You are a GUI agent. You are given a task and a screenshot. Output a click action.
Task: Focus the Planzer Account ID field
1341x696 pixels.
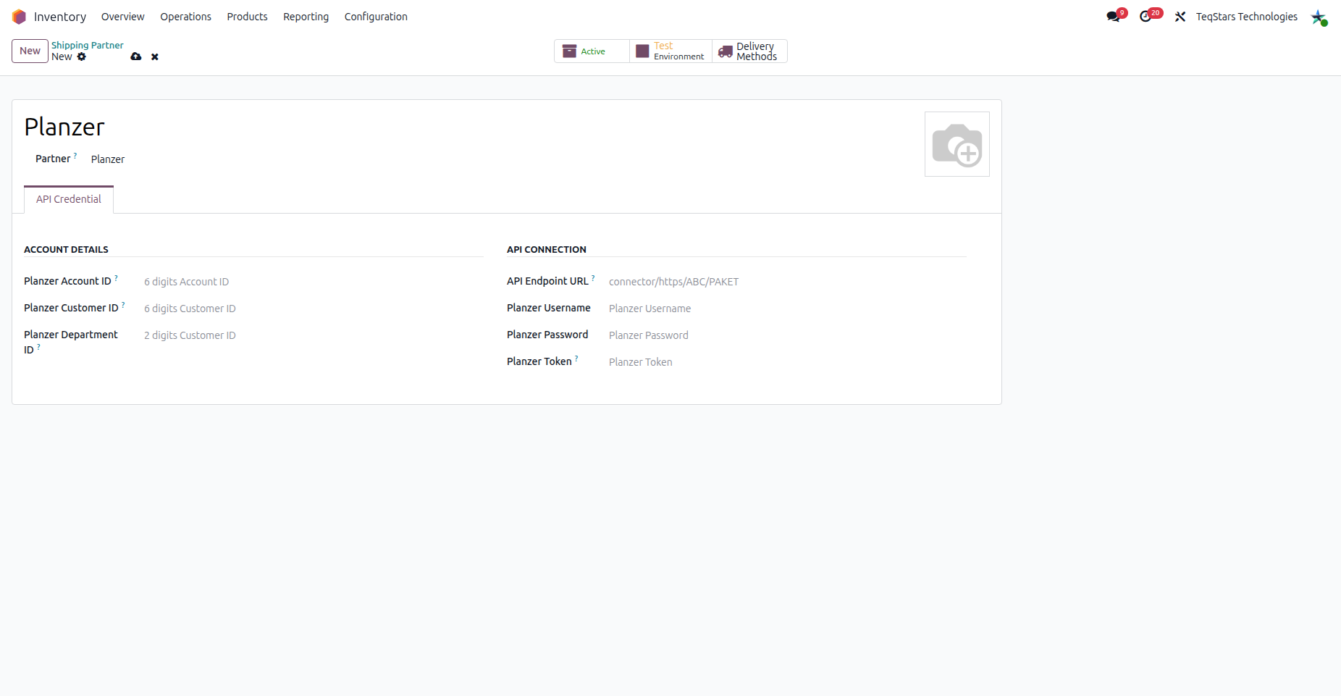tap(314, 282)
